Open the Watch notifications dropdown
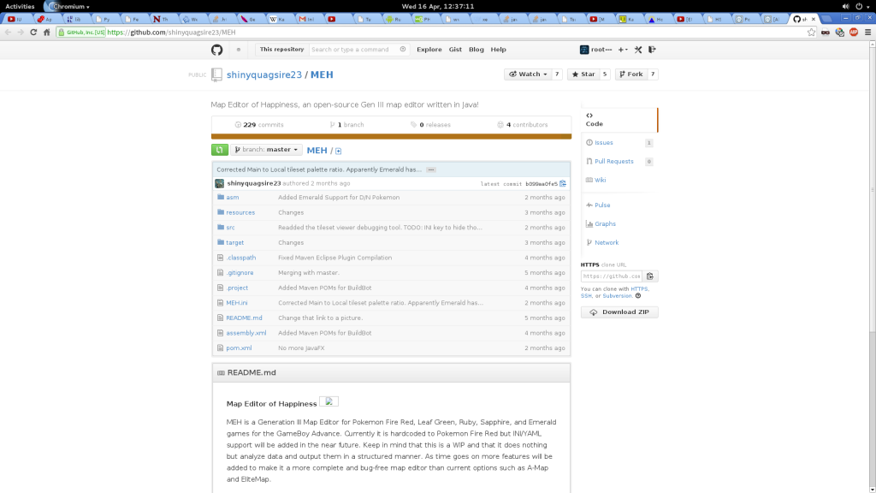 (x=525, y=74)
